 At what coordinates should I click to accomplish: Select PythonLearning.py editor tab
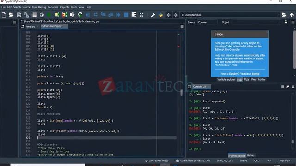coord(54,26)
